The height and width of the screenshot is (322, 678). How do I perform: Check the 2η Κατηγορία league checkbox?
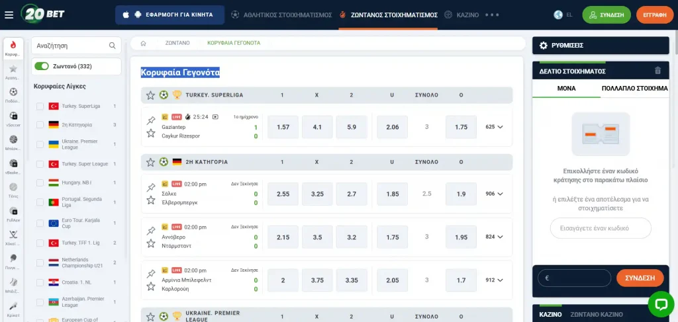click(x=40, y=125)
